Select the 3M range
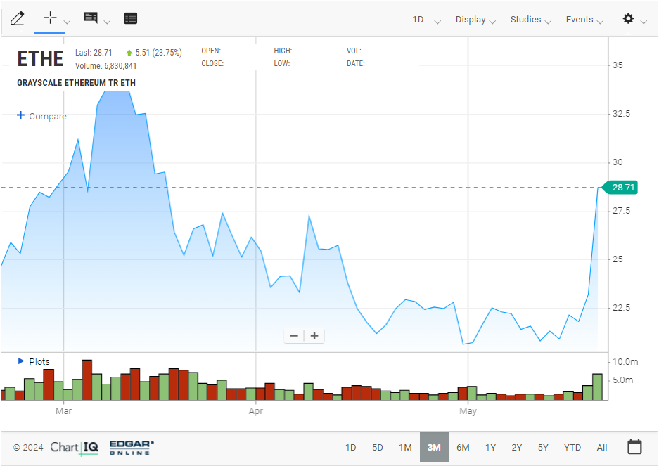Image resolution: width=659 pixels, height=466 pixels. [434, 447]
